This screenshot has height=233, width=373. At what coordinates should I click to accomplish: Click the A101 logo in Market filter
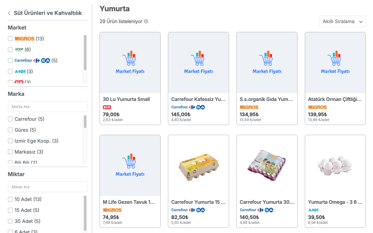pos(20,71)
